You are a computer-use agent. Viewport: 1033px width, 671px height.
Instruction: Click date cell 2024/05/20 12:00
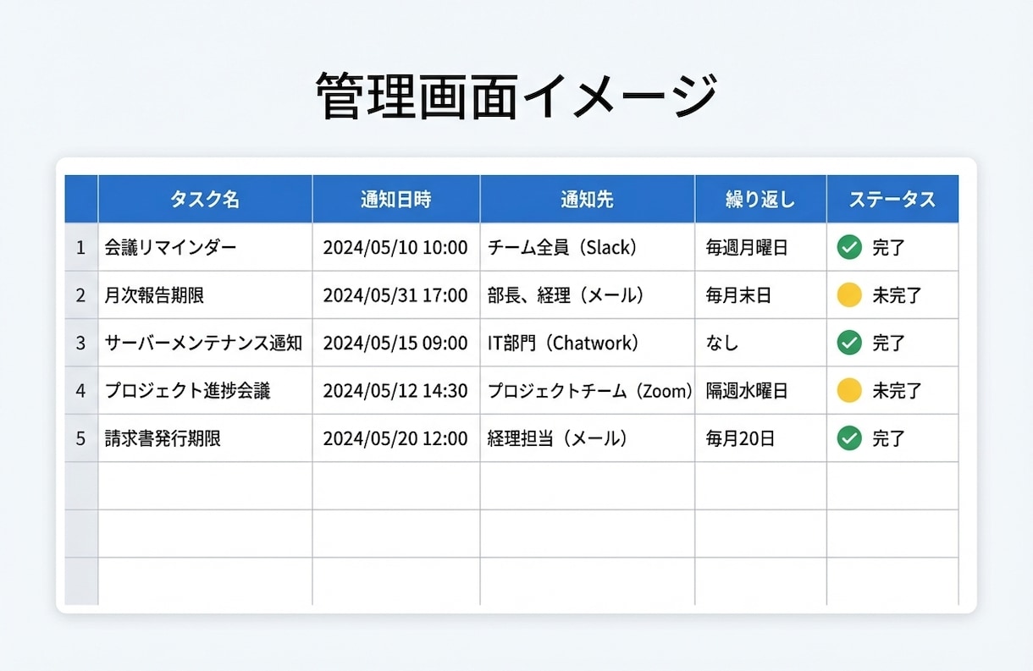(x=396, y=438)
